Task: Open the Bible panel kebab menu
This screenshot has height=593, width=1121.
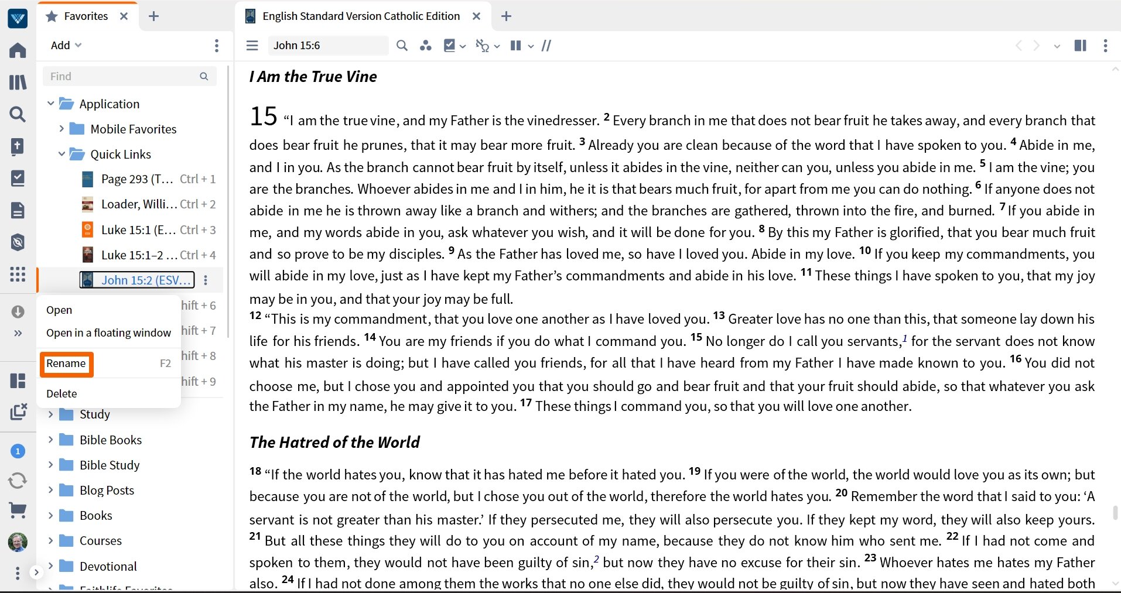Action: tap(1105, 46)
